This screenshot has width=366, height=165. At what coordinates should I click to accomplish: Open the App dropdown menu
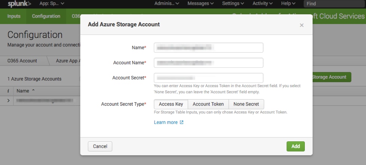52,4
